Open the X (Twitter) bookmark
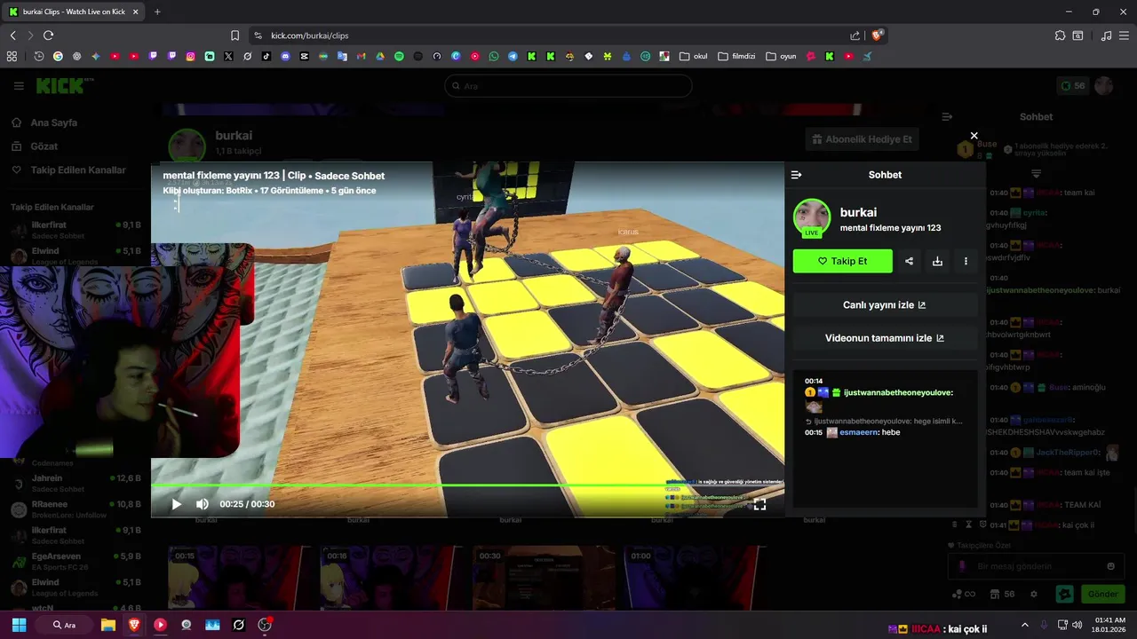 228,56
